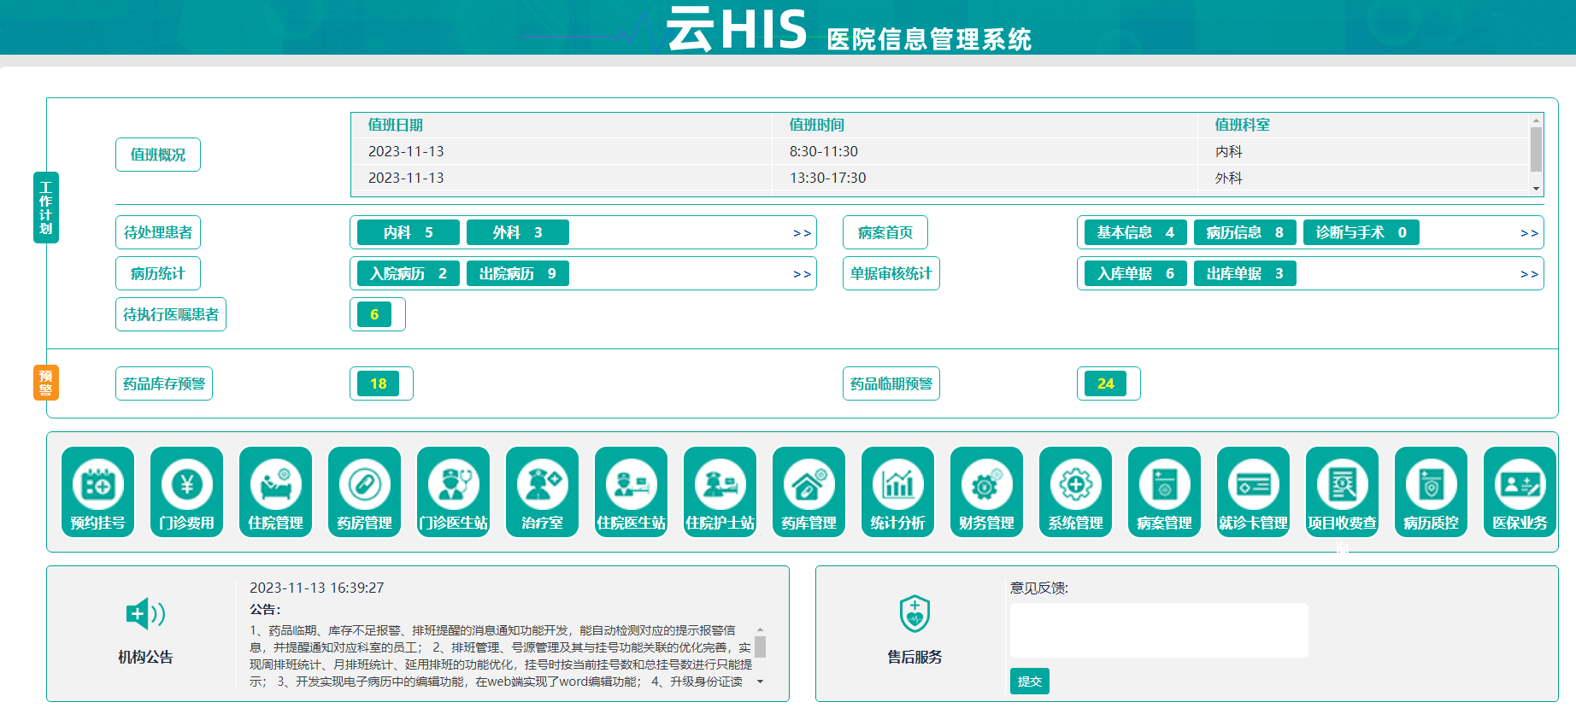Screen dimensions: 1576x714
Task: Click the 机构公告 speaker icon
Action: tap(145, 613)
